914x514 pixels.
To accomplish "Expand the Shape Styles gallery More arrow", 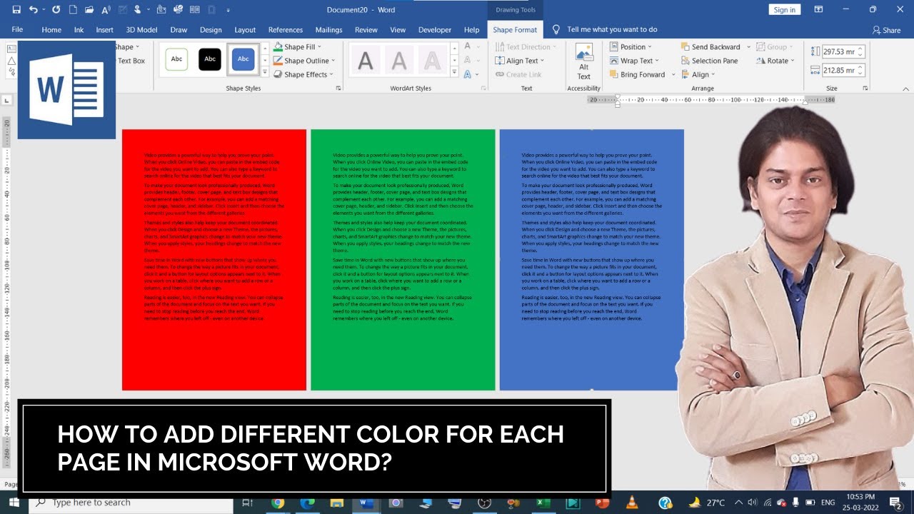I will coord(265,74).
